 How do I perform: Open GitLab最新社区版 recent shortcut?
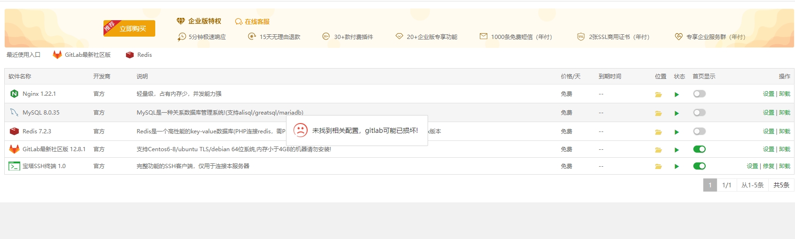pyautogui.click(x=82, y=55)
